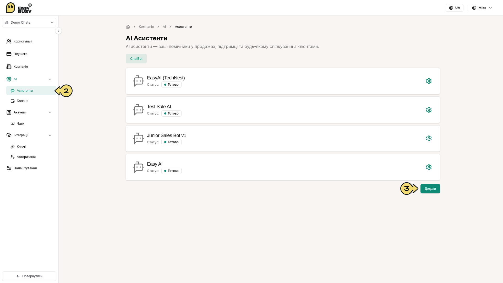Click the EasyAI (TechNest) assistant name
This screenshot has height=283, width=503.
pyautogui.click(x=166, y=78)
